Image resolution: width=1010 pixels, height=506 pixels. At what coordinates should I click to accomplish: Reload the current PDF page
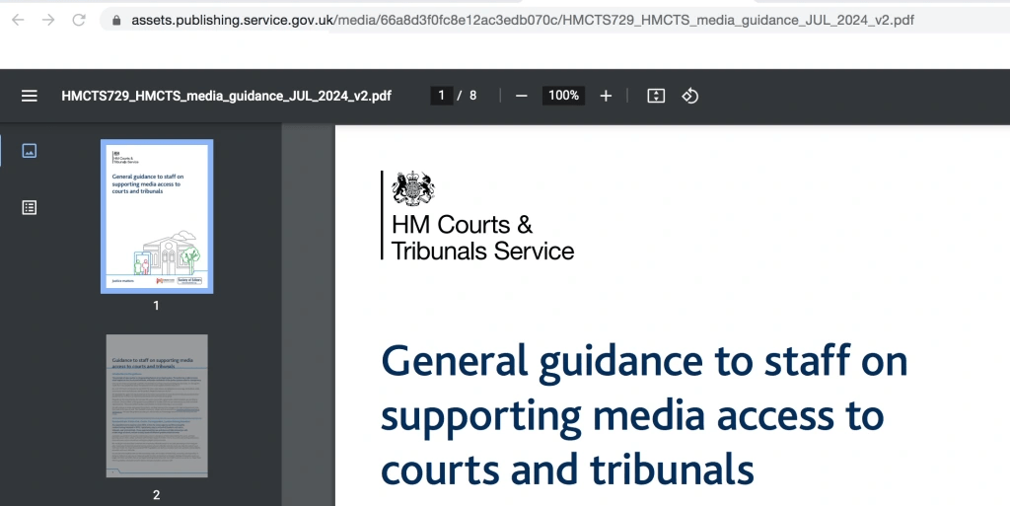pyautogui.click(x=79, y=20)
